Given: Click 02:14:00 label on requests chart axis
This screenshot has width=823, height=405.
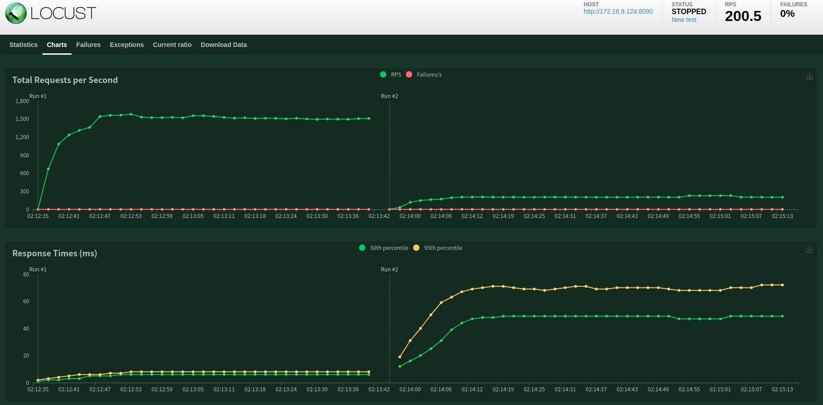Looking at the screenshot, I should coord(410,216).
